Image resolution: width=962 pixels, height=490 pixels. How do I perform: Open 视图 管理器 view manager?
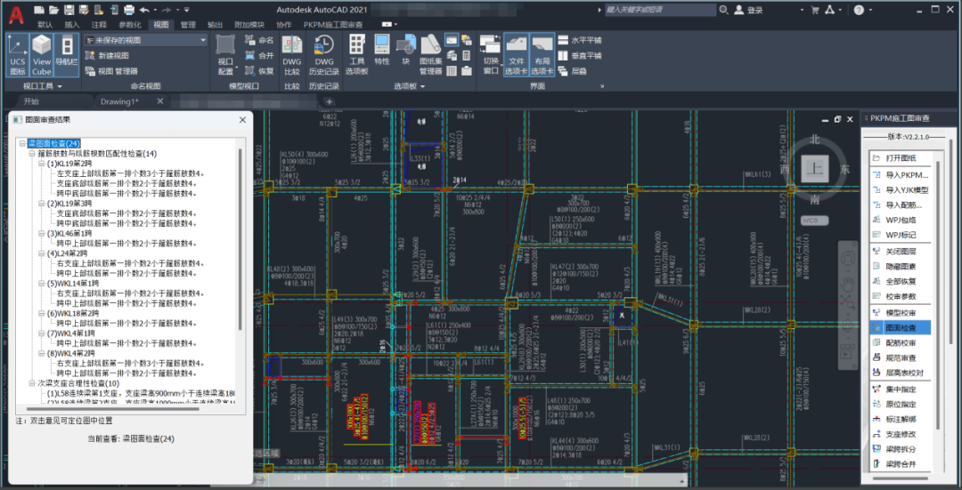point(111,71)
